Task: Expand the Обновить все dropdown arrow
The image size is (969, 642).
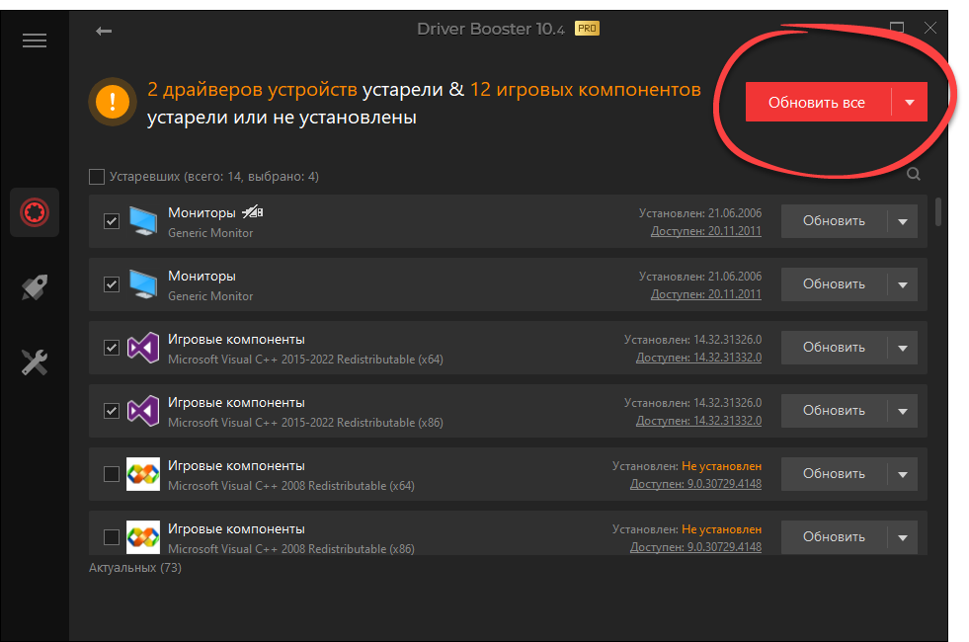Action: [910, 102]
